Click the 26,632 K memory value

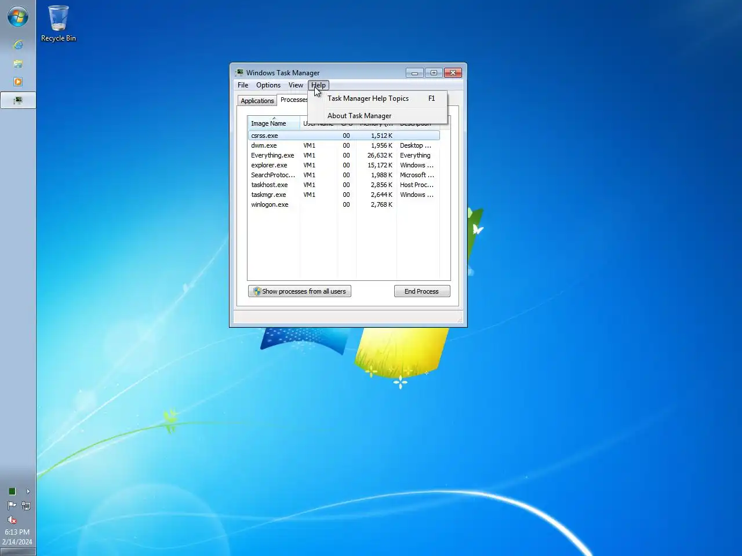click(x=380, y=155)
